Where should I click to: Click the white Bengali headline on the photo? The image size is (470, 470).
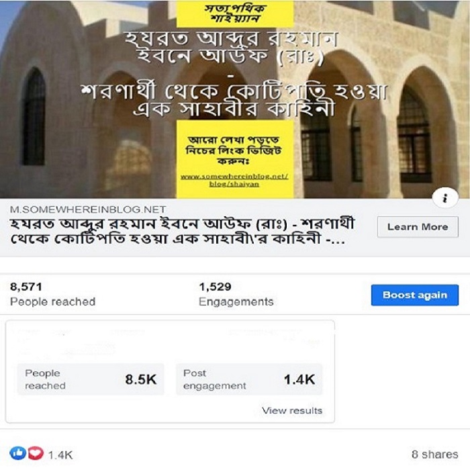coord(234,74)
